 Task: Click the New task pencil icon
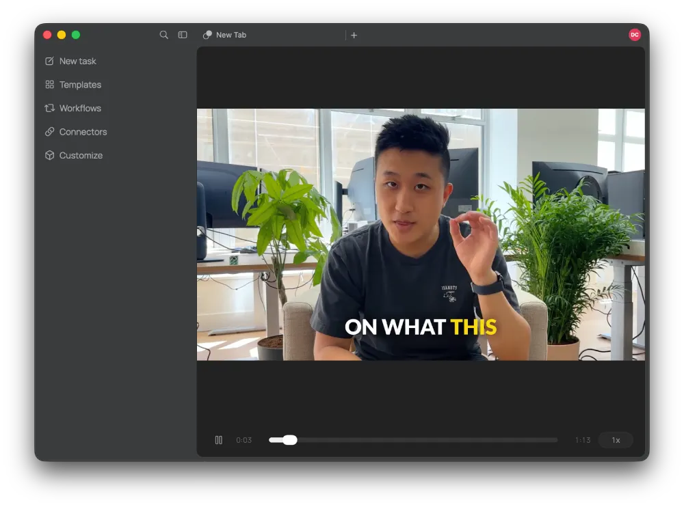[x=50, y=61]
